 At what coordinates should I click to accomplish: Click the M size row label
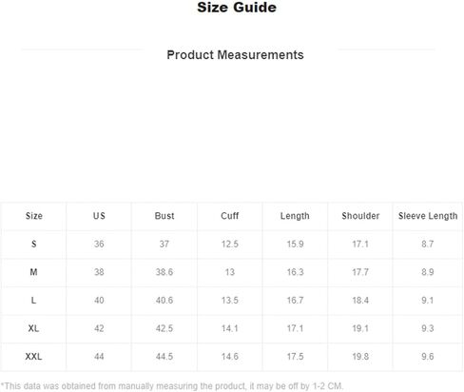point(33,272)
